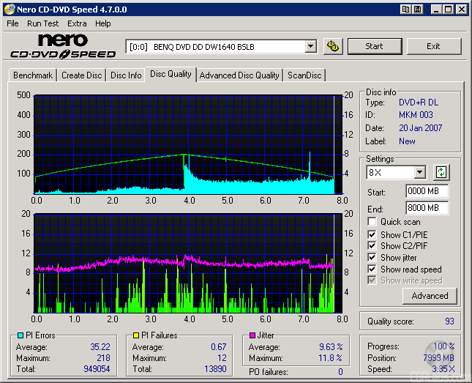Viewport: 472px width, 383px height.
Task: Click the End position input field
Action: 427,208
